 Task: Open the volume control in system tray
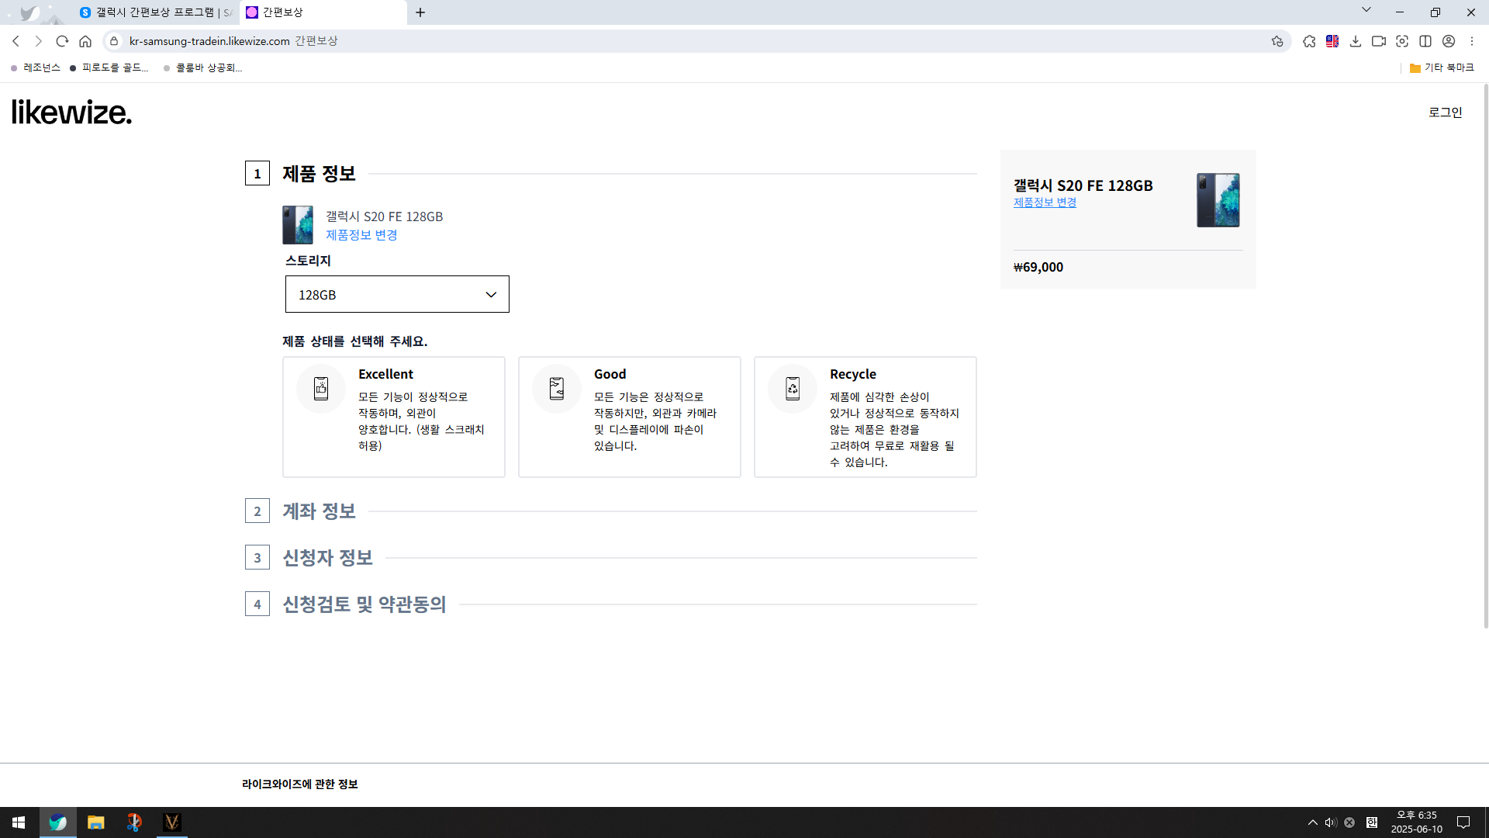point(1331,822)
